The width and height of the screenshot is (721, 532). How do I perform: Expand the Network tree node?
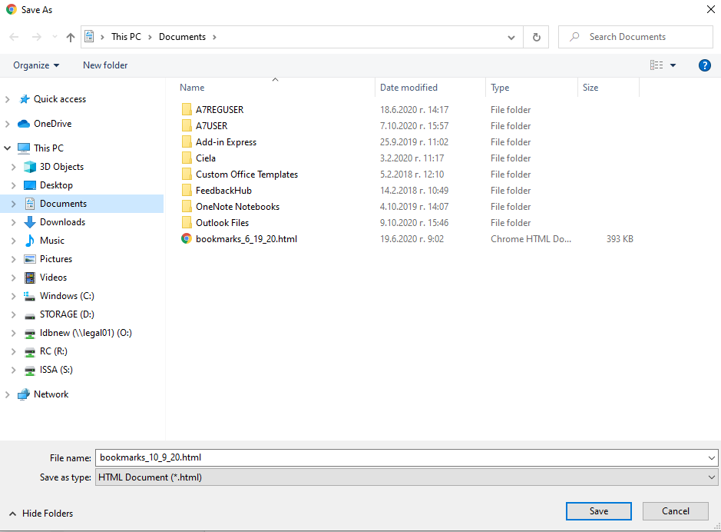[8, 394]
